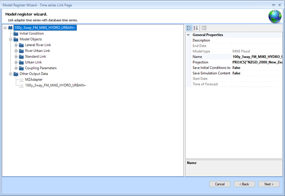The height and width of the screenshot is (196, 285).
Task: Select Model Objects in the tree
Action: pyautogui.click(x=31, y=39)
